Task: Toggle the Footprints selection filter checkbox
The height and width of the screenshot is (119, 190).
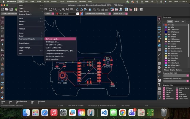Action: coord(164,90)
